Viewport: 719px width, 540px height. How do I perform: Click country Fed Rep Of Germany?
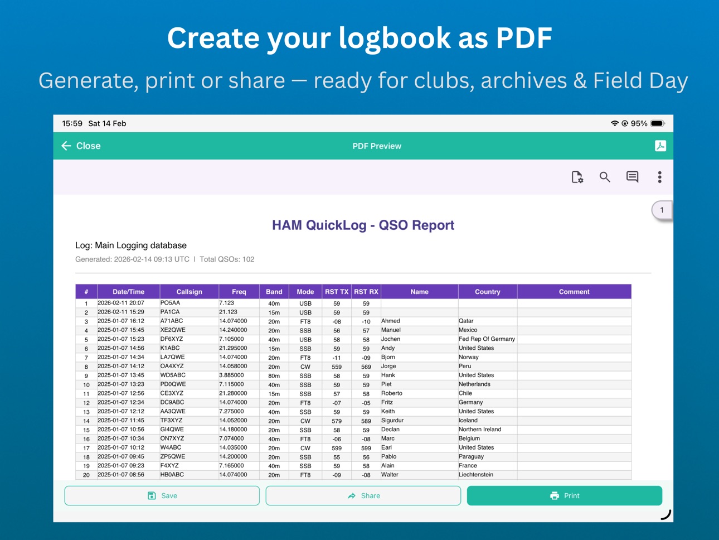click(487, 339)
